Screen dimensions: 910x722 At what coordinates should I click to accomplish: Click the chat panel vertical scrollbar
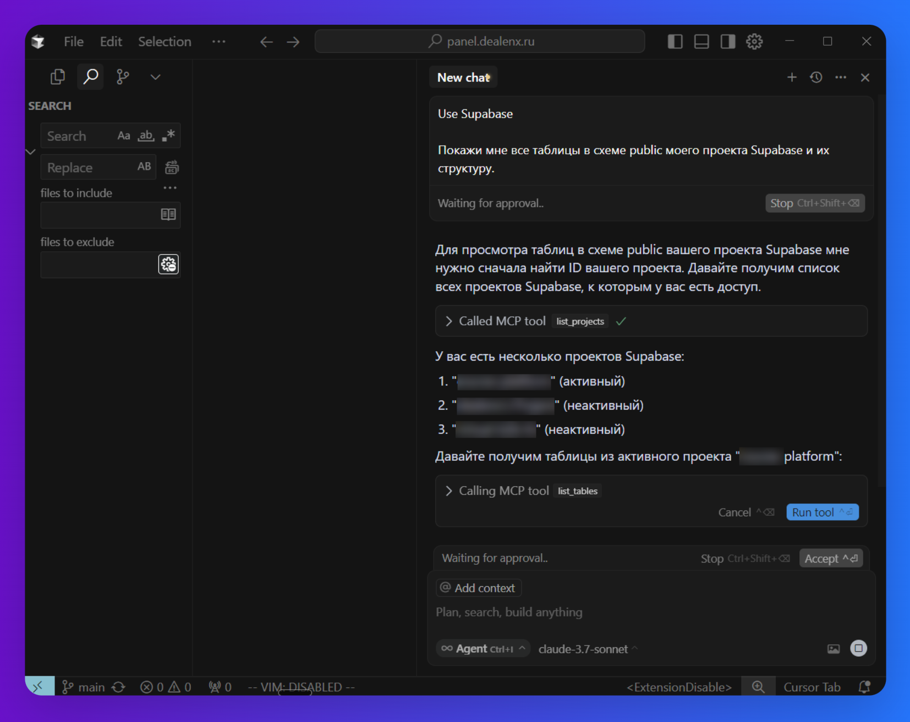(x=881, y=290)
